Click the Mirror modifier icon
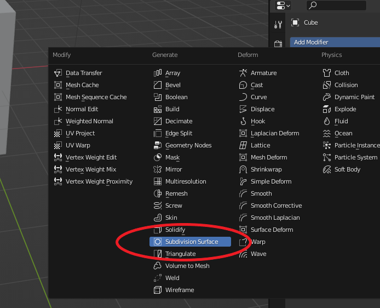This screenshot has height=308, width=380. click(x=158, y=169)
